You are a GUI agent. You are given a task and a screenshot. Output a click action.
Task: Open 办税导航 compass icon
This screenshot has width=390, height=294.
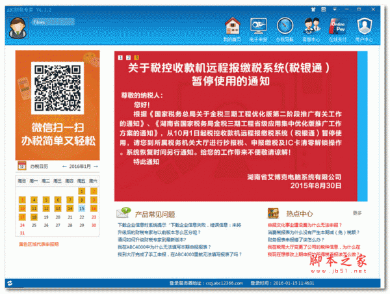coord(285,26)
